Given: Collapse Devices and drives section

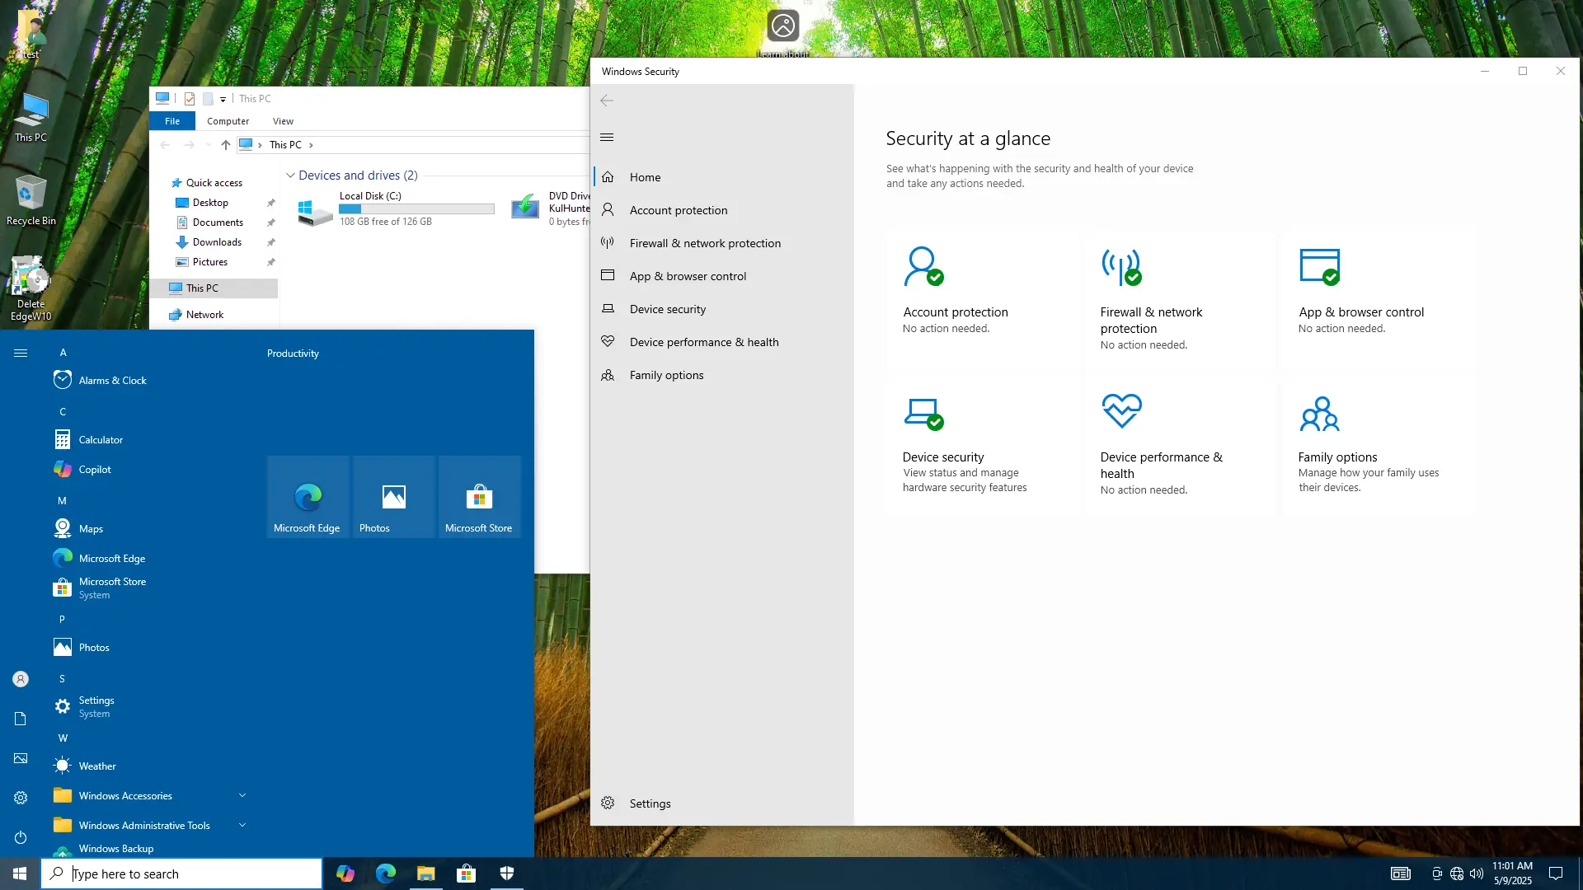Looking at the screenshot, I should click(290, 176).
